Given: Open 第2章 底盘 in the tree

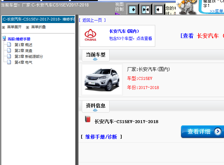Looking at the screenshot, I should pyautogui.click(x=23, y=51).
